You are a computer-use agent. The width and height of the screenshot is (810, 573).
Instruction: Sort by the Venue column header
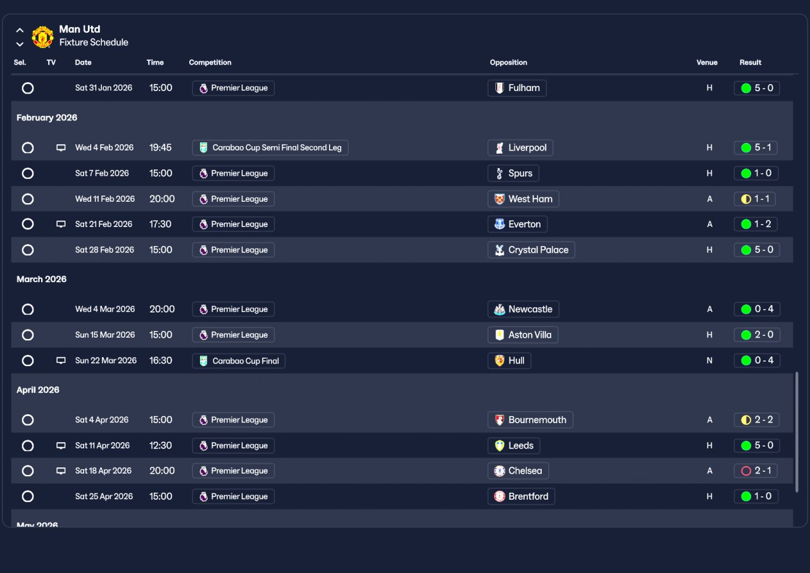tap(707, 63)
